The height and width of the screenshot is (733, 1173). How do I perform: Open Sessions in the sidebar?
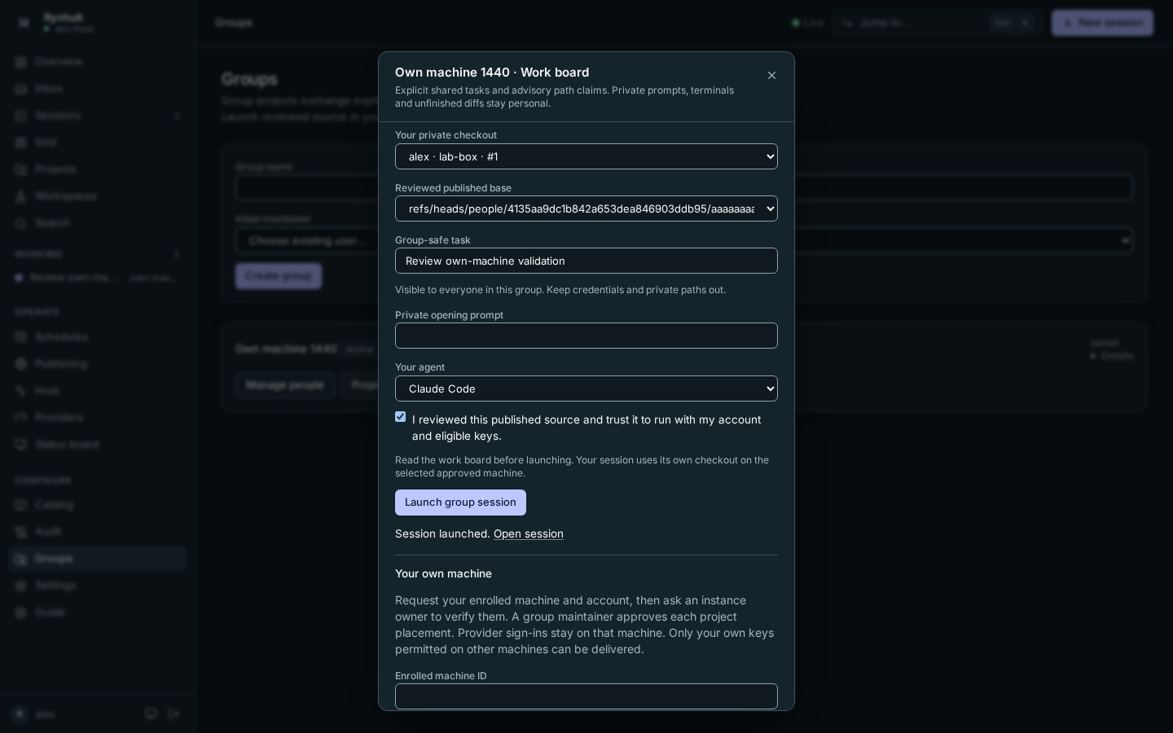[x=98, y=116]
